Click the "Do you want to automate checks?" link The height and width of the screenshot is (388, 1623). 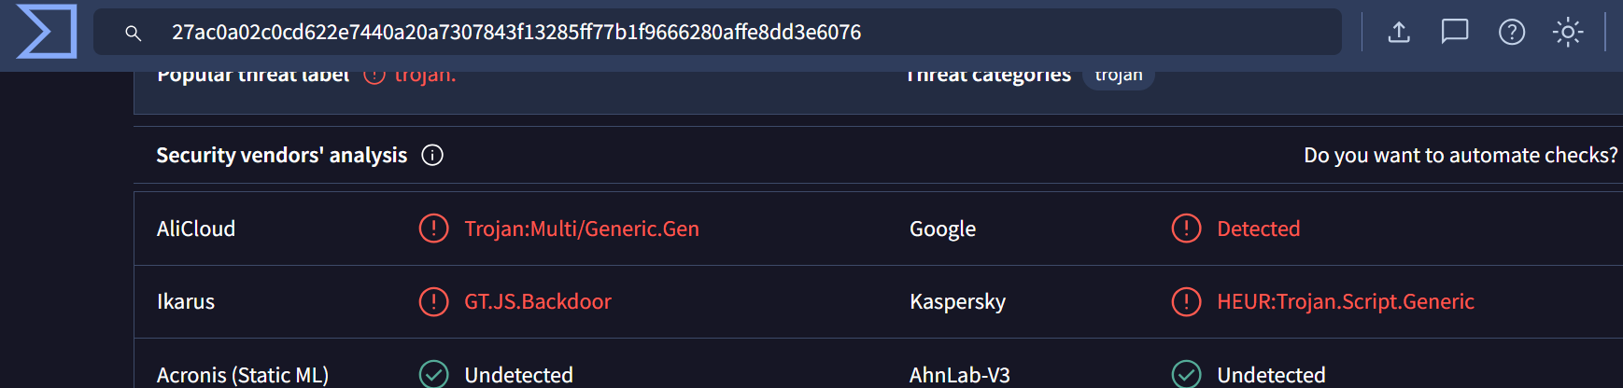pos(1461,155)
